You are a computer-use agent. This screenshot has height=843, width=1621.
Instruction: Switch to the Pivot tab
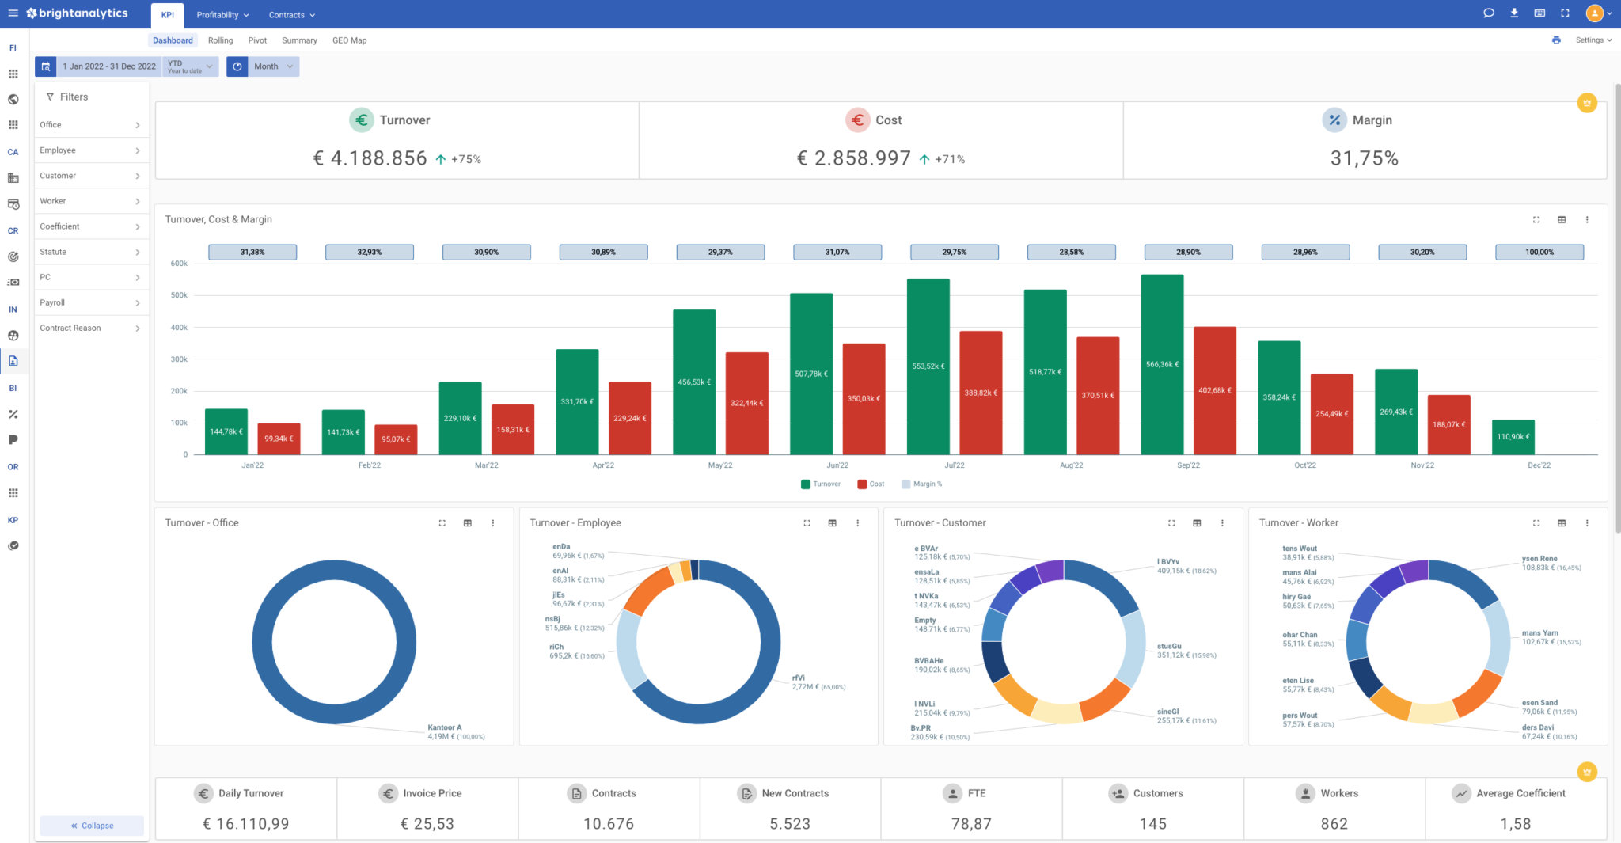tap(257, 40)
